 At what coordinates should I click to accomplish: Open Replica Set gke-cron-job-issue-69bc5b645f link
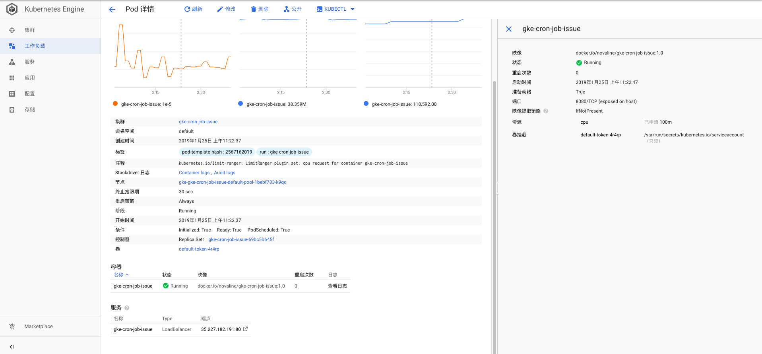241,239
